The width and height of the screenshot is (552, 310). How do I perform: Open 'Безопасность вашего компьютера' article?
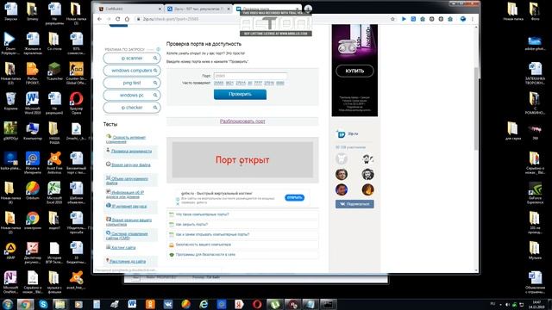pyautogui.click(x=204, y=245)
